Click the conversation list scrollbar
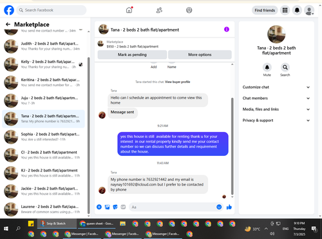Screen dimensions: 322x239 [89, 135]
